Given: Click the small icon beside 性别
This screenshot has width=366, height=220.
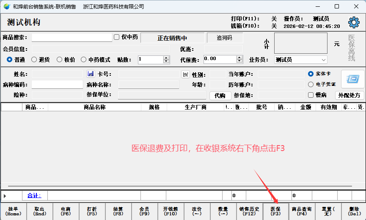Looking at the screenshot, I should (x=185, y=74).
